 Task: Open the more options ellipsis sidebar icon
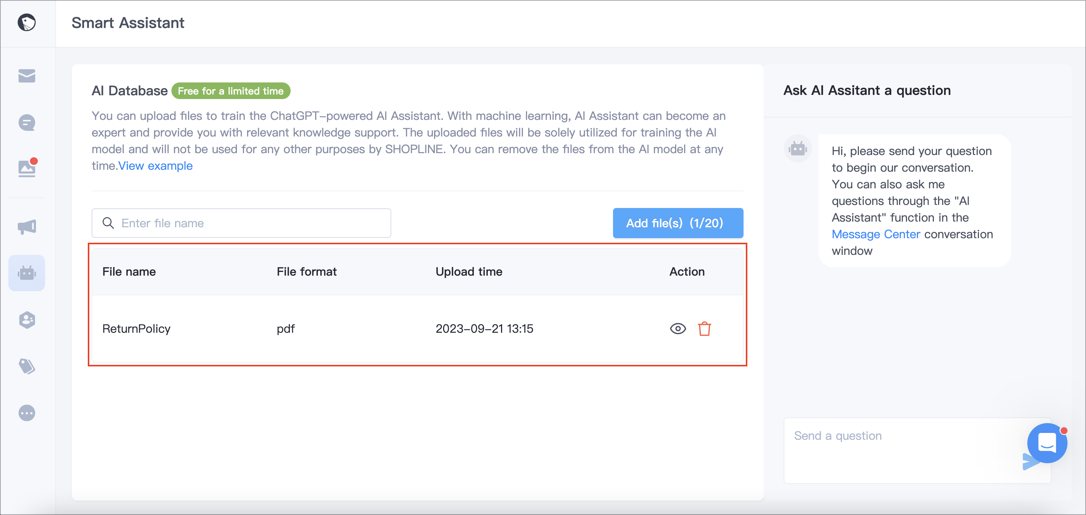[26, 413]
